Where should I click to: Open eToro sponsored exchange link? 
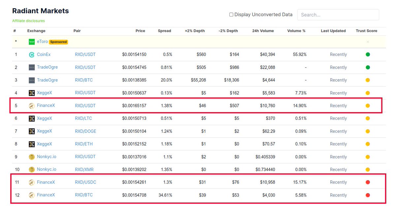click(x=42, y=42)
